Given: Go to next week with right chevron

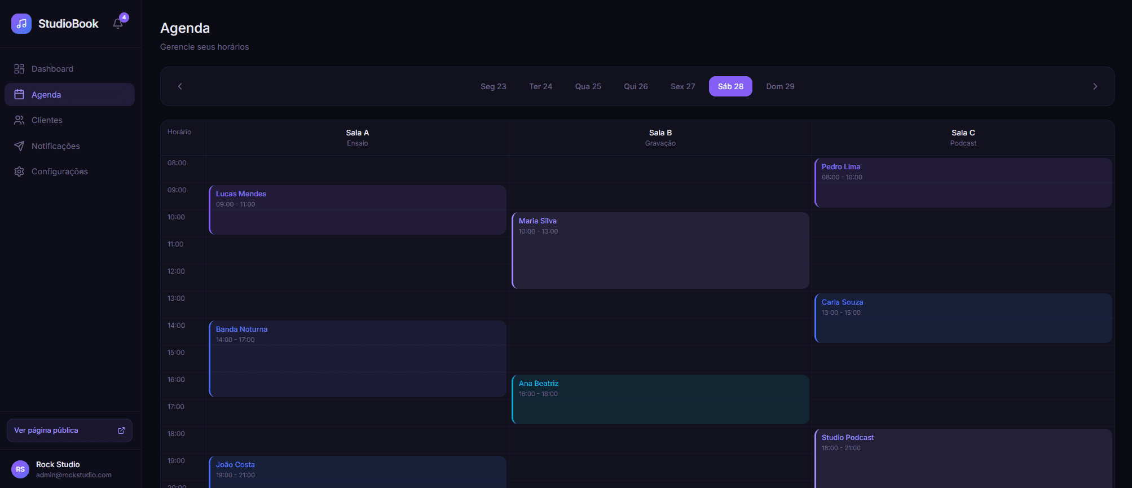Looking at the screenshot, I should pos(1095,86).
